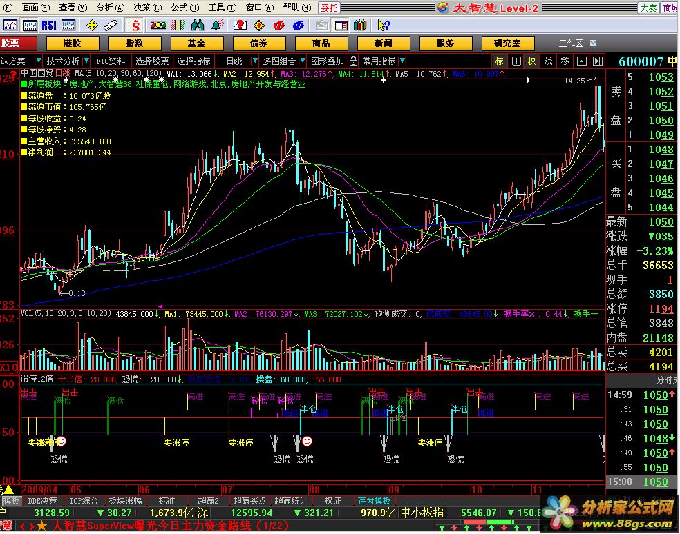Select the ruler measurement tool

[111, 25]
